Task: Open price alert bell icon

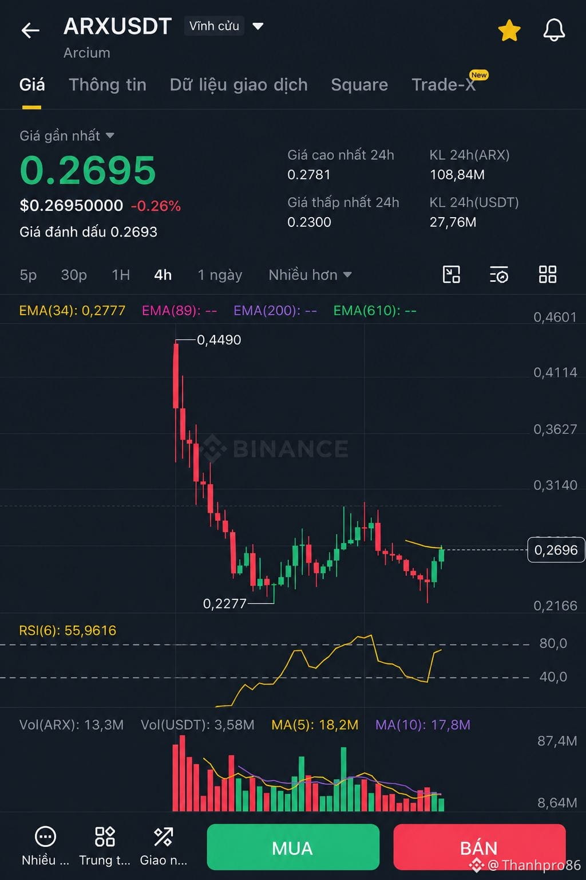Action: (554, 30)
